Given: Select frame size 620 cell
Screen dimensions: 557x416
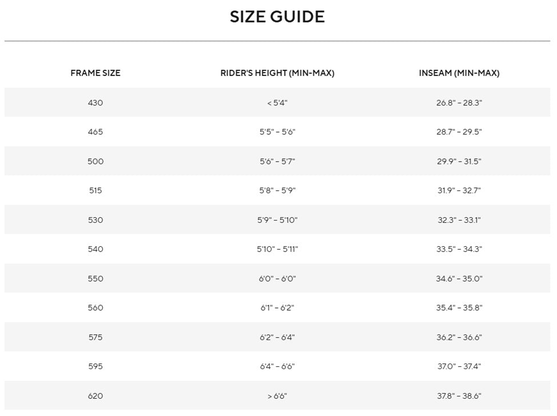Looking at the screenshot, I should tap(95, 395).
